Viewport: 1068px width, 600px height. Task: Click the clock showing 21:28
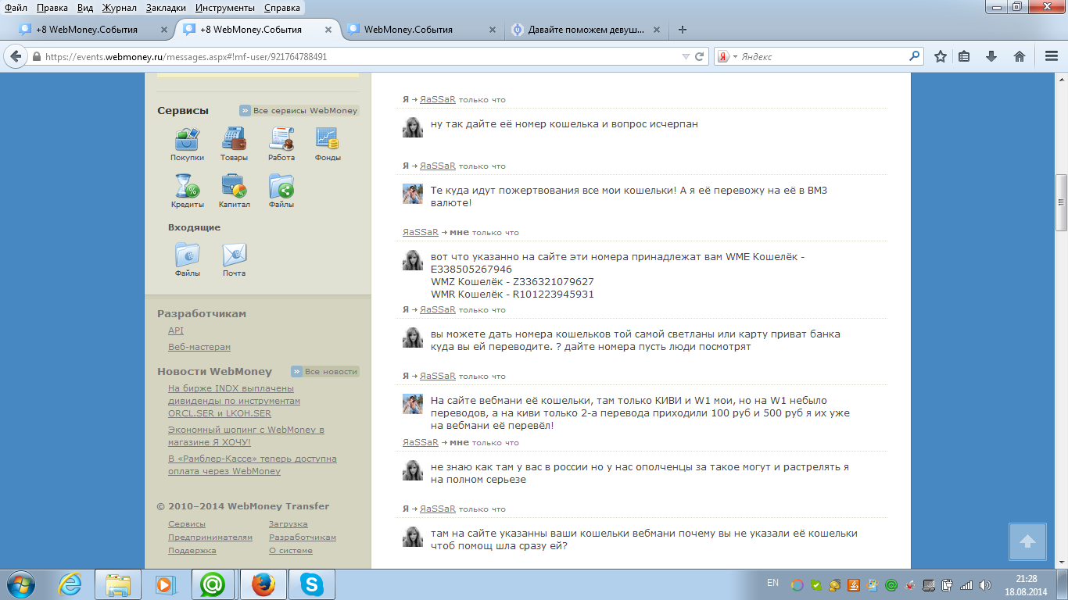coord(1027,579)
